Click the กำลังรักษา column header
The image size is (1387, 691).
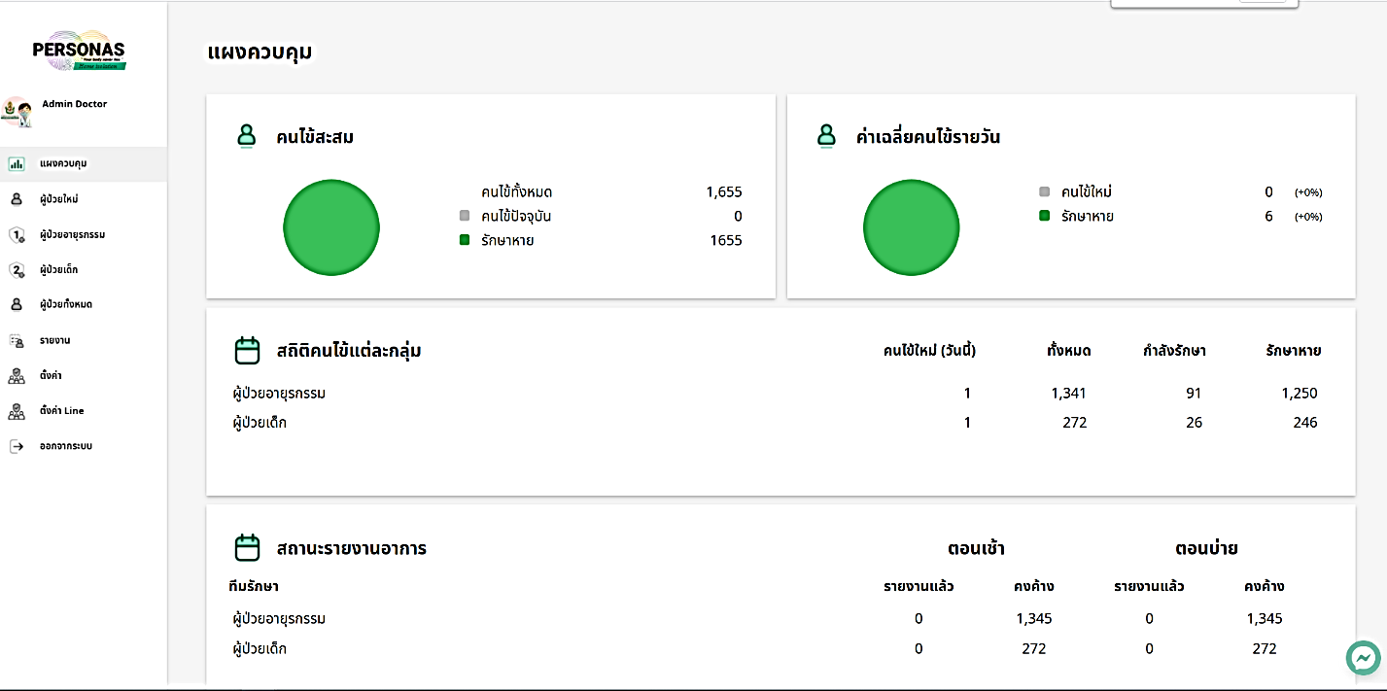[x=1174, y=351]
